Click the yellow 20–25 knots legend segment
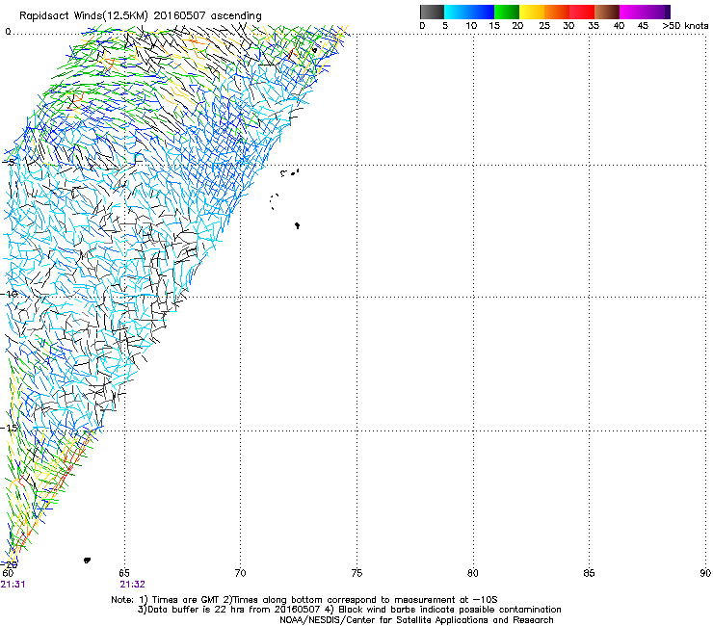Image resolution: width=713 pixels, height=626 pixels. [532, 12]
